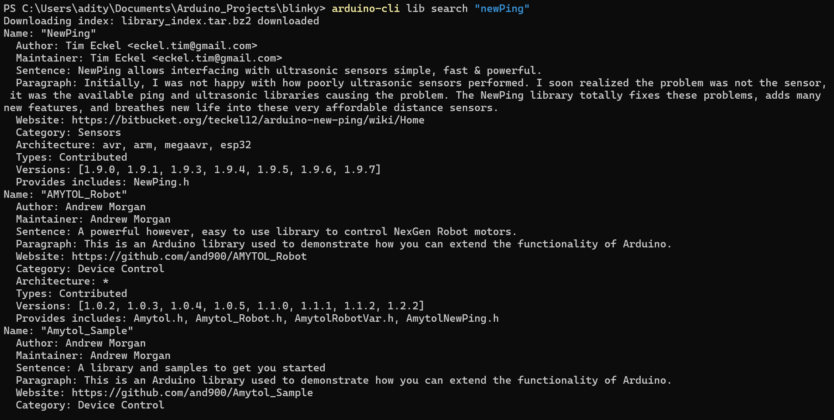This screenshot has height=420, width=834.
Task: Click the eckel.tim@gmail.com address on Author line
Action: click(192, 46)
